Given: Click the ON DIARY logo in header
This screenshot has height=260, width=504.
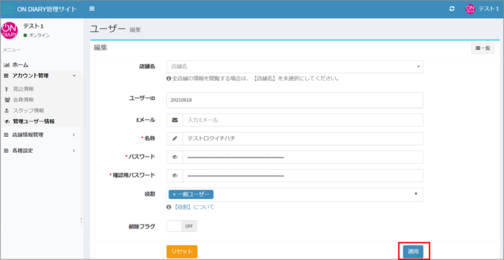Looking at the screenshot, I should click(8, 9).
